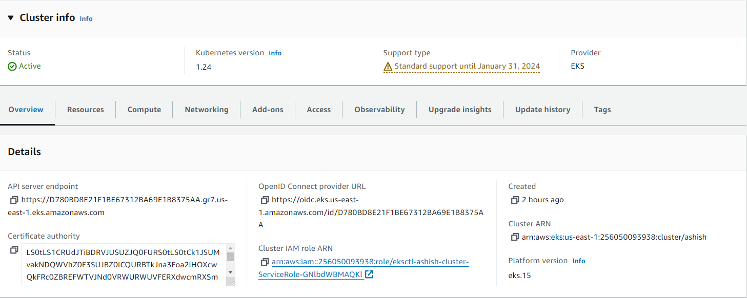Viewport: 747px width, 298px height.
Task: Click the Active status text
Action: (30, 66)
